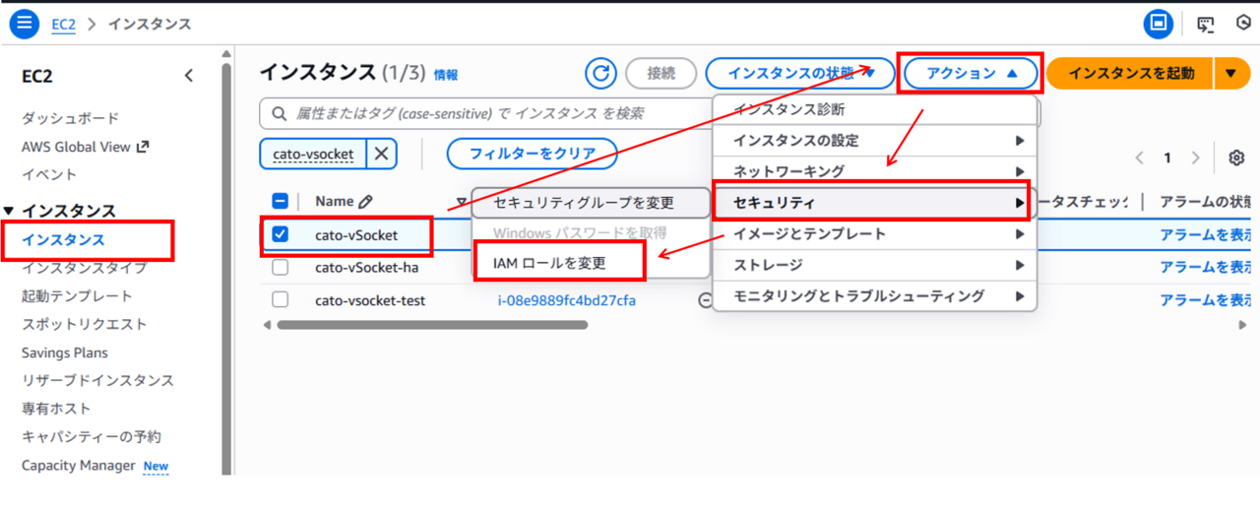
Task: Open instance ID link i-08e9889fc4bd27cfa
Action: [x=567, y=300]
